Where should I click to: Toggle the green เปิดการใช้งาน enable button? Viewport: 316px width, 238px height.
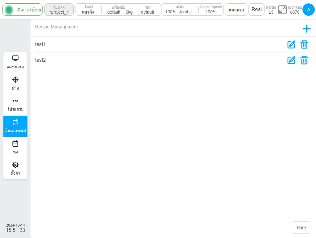point(23,10)
